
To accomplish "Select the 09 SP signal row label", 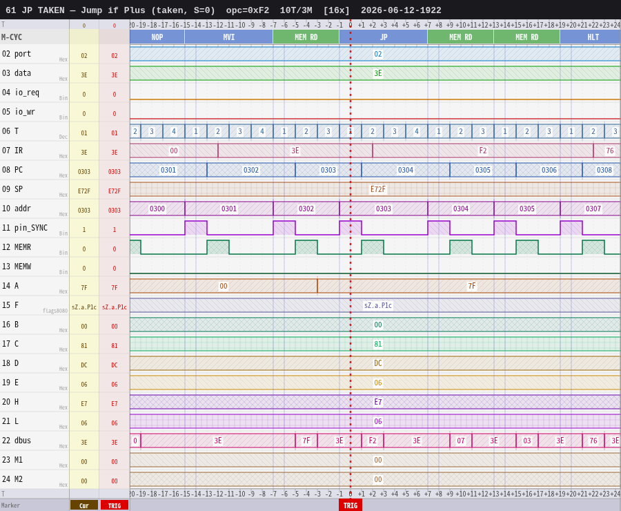I will click(x=12, y=189).
